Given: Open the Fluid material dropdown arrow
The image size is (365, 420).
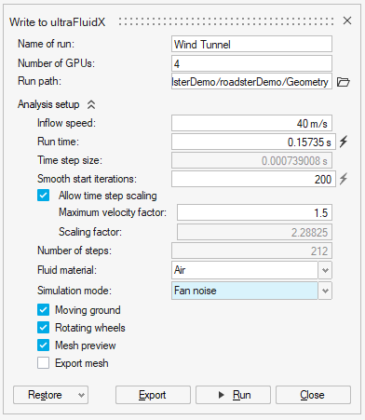Looking at the screenshot, I should (x=325, y=270).
